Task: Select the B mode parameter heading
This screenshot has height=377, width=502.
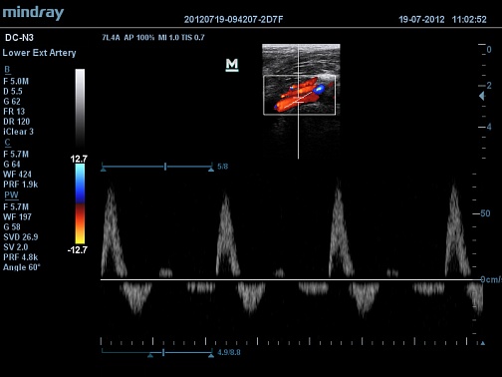Action: coord(7,70)
